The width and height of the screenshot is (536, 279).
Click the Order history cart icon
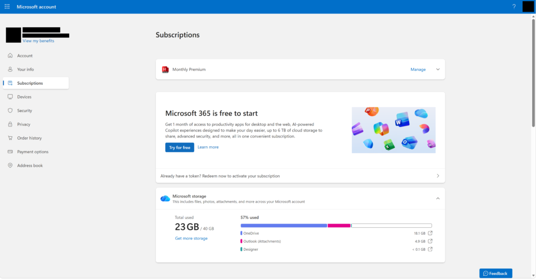point(10,138)
